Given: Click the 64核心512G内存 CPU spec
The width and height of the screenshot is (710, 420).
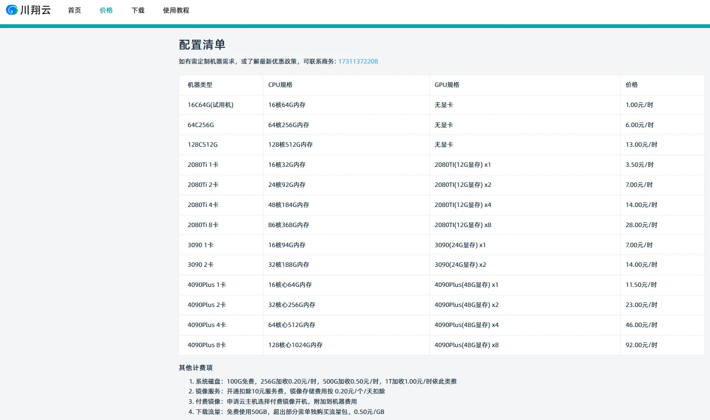Looking at the screenshot, I should (292, 325).
